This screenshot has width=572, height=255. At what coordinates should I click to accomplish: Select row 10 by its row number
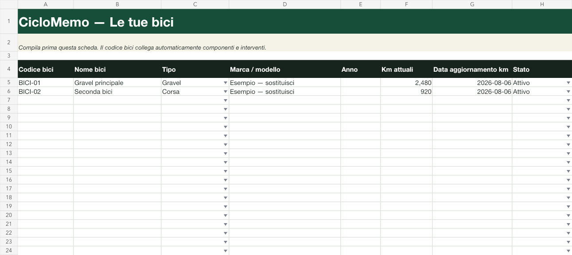[9, 127]
